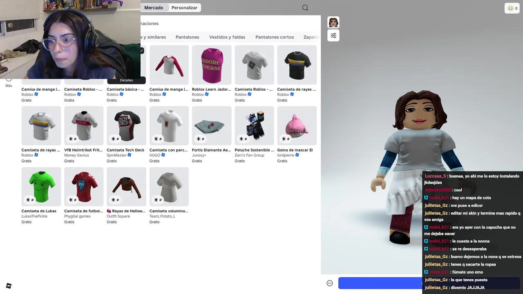Open the Roblox Learn Jadore pink vest thumbnail
523x294 pixels.
coord(212,65)
